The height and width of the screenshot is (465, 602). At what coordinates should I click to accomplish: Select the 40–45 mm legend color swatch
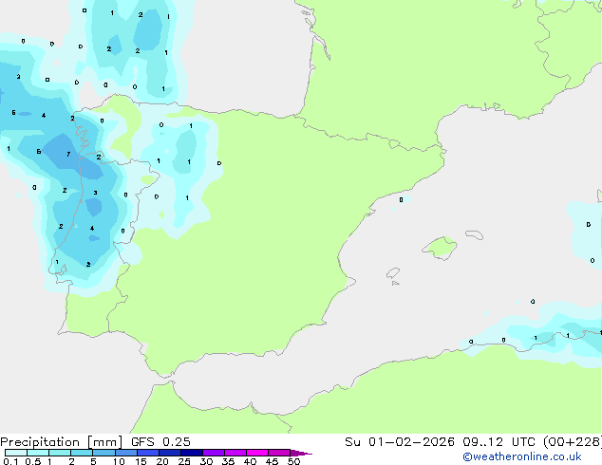[257, 453]
